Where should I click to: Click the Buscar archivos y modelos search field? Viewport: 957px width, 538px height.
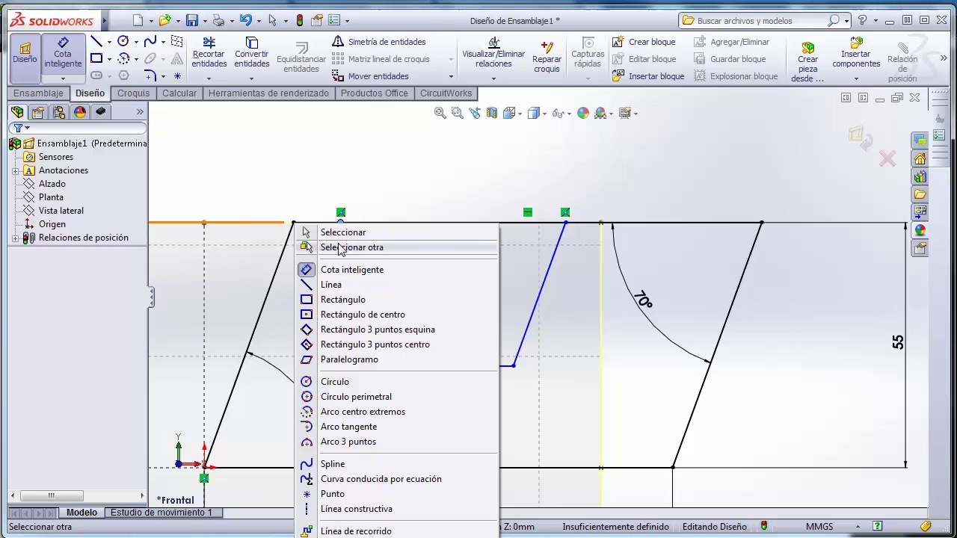tap(760, 21)
